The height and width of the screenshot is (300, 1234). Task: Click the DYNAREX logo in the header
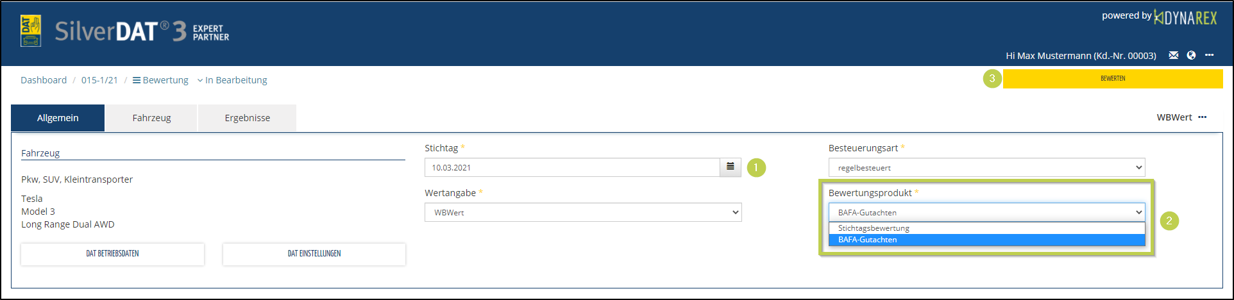point(1185,18)
